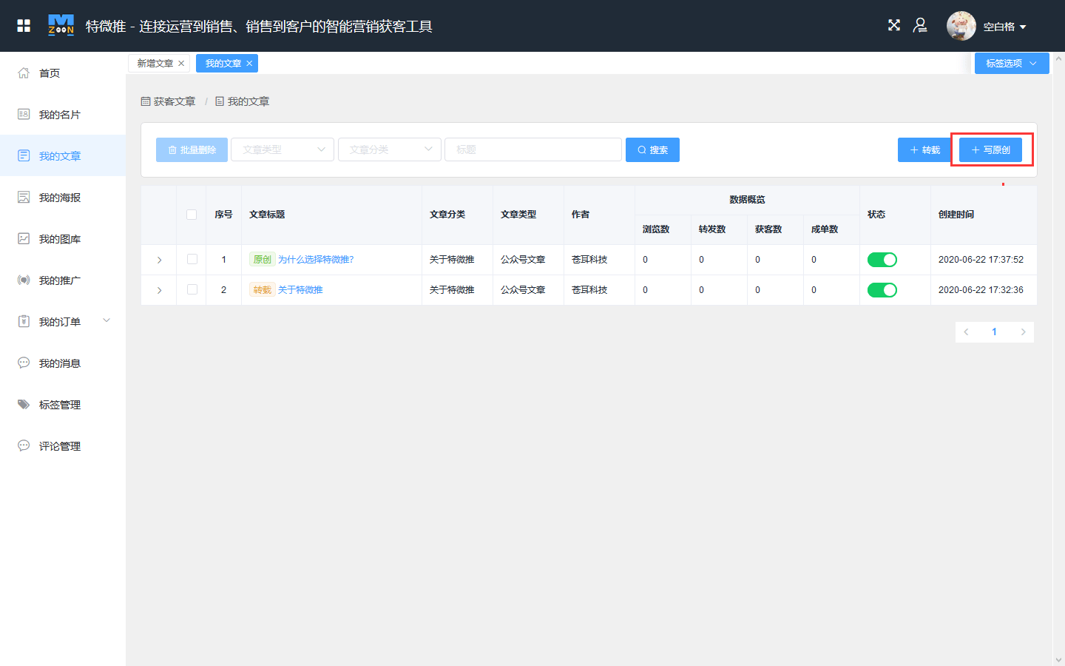This screenshot has height=666, width=1065.
Task: Click 公众号文章 type in row 2
Action: [x=523, y=290]
